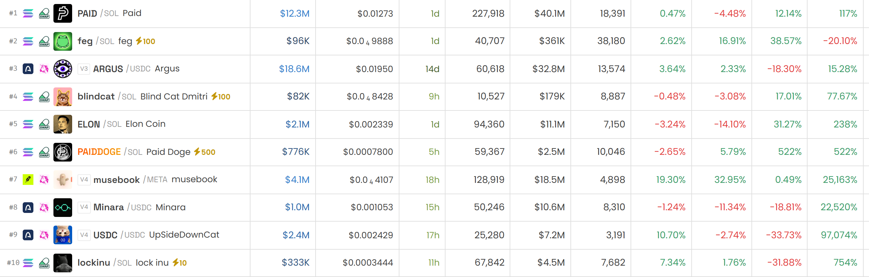Viewport: 869px width, 277px height.
Task: Click the blindcat orange cat thumbnail
Action: pos(63,97)
